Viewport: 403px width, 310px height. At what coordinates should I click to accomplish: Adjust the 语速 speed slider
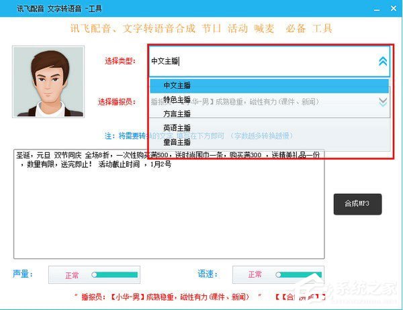299,275
